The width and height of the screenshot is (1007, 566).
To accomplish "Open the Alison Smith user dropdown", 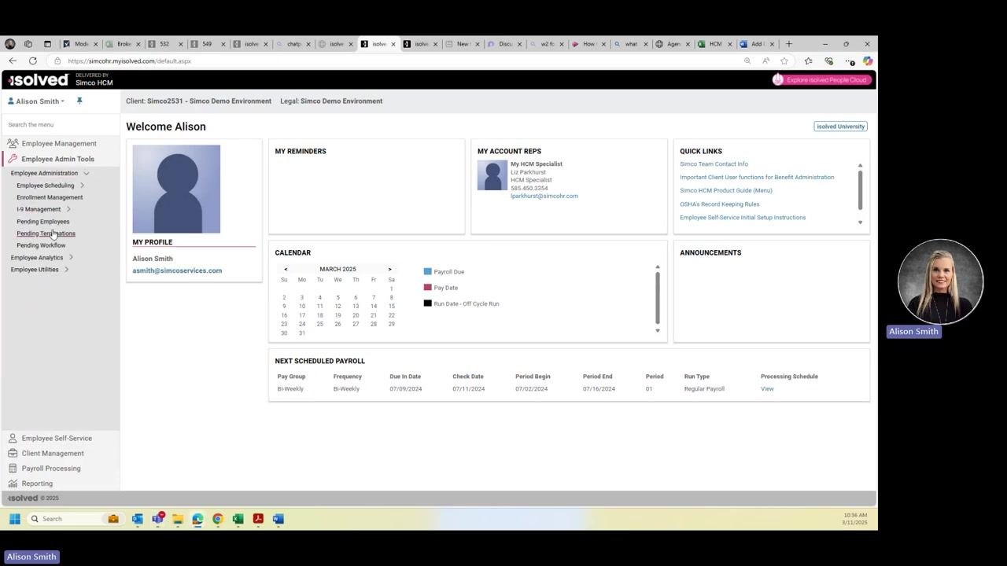I will [x=37, y=101].
